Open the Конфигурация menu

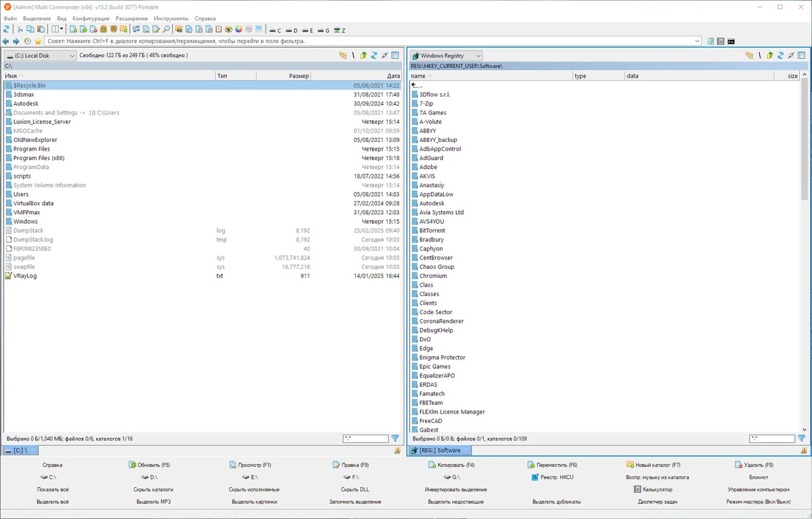(x=91, y=18)
